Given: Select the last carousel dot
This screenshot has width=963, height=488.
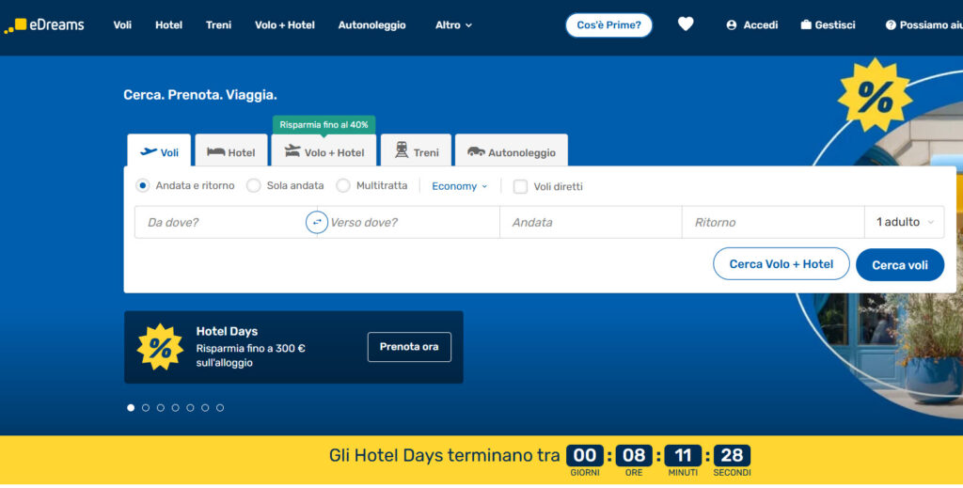Looking at the screenshot, I should (x=220, y=407).
